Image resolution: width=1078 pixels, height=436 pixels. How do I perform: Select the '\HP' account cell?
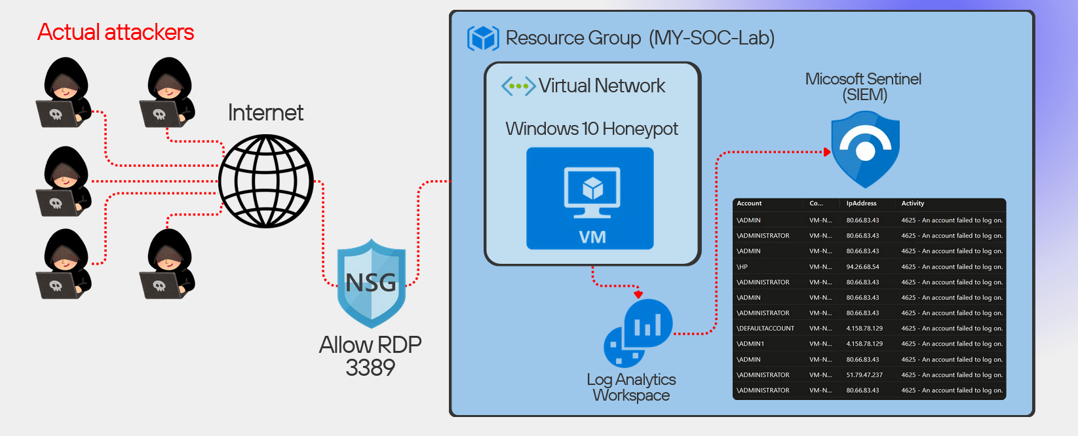point(742,267)
